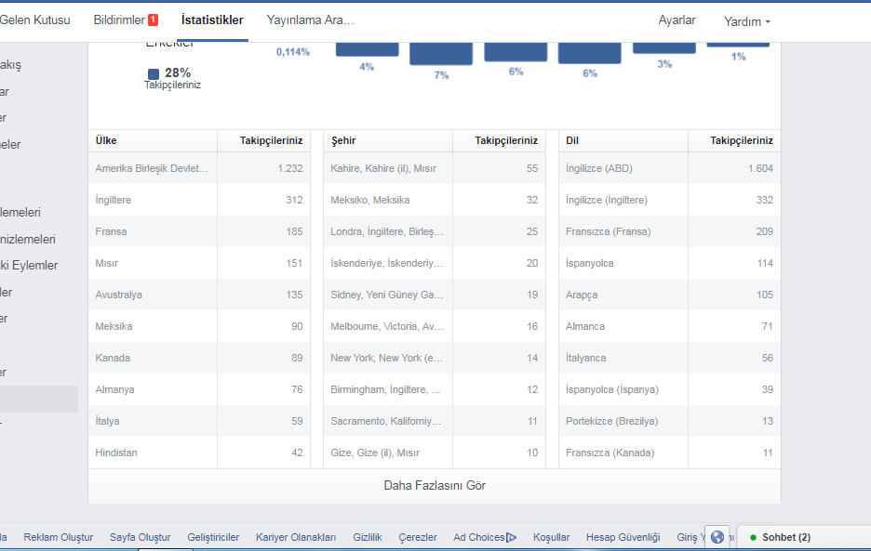The image size is (871, 551).
Task: Click the 4% chart bar
Action: pos(368,49)
